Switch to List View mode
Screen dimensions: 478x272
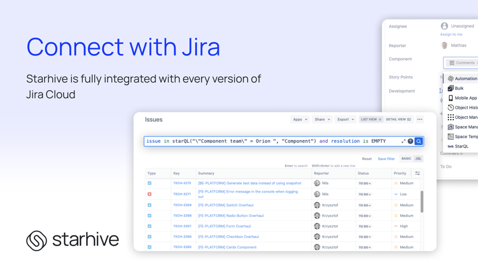(x=371, y=120)
